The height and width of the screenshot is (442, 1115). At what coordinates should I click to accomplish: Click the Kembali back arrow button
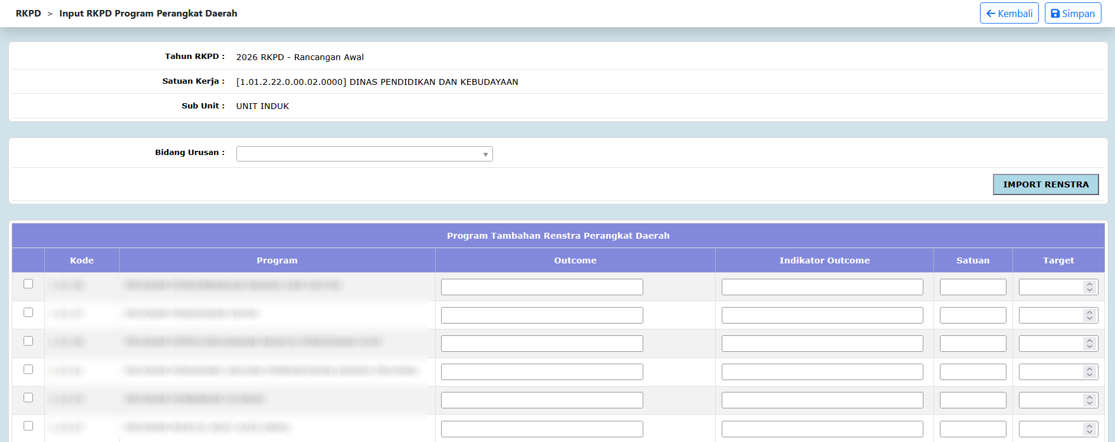(x=1009, y=14)
